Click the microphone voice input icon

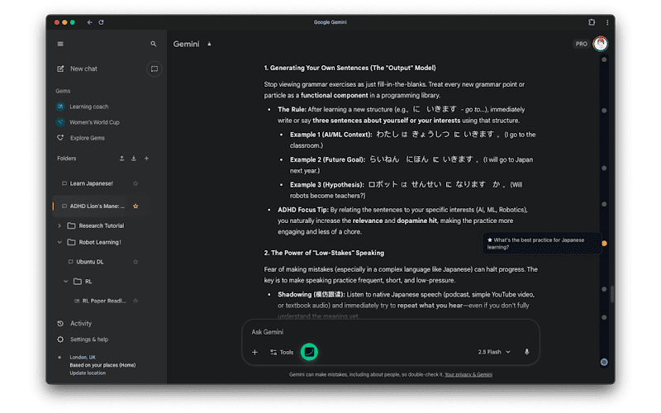(526, 352)
